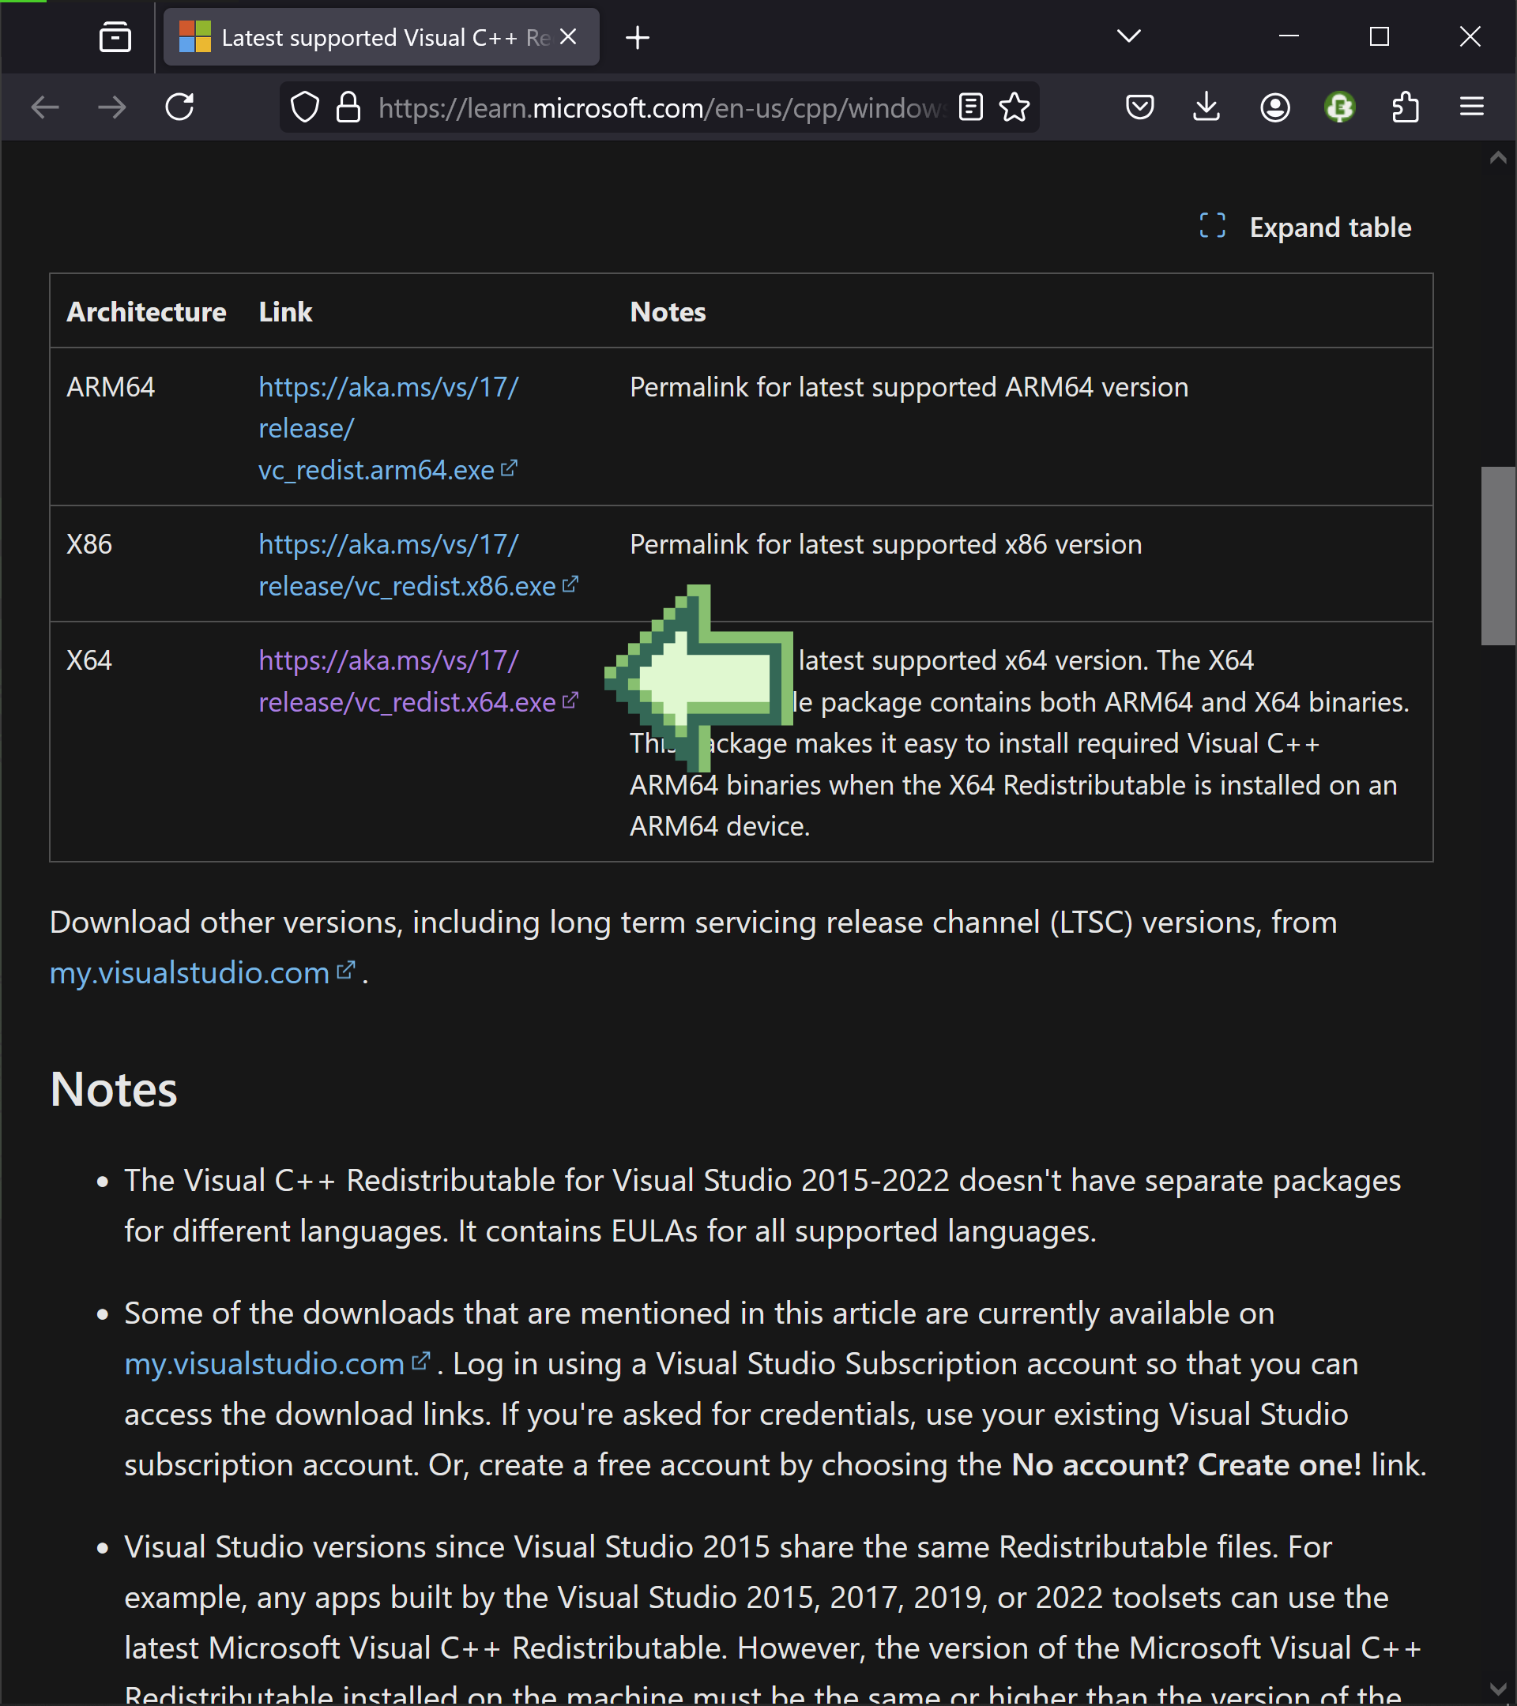The height and width of the screenshot is (1706, 1517).
Task: Close the Latest supported Visual C++ tab
Action: click(x=568, y=38)
